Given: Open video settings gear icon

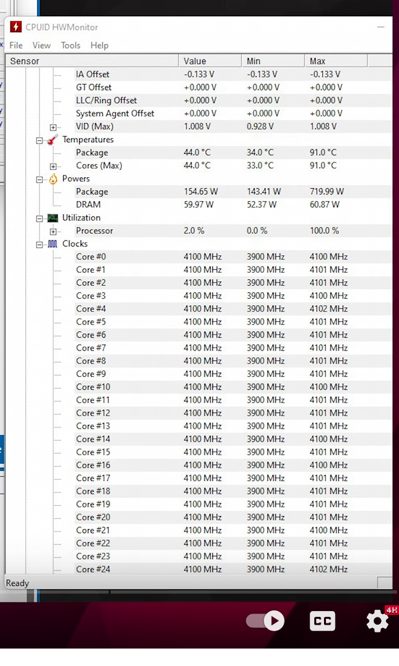Looking at the screenshot, I should point(377,621).
